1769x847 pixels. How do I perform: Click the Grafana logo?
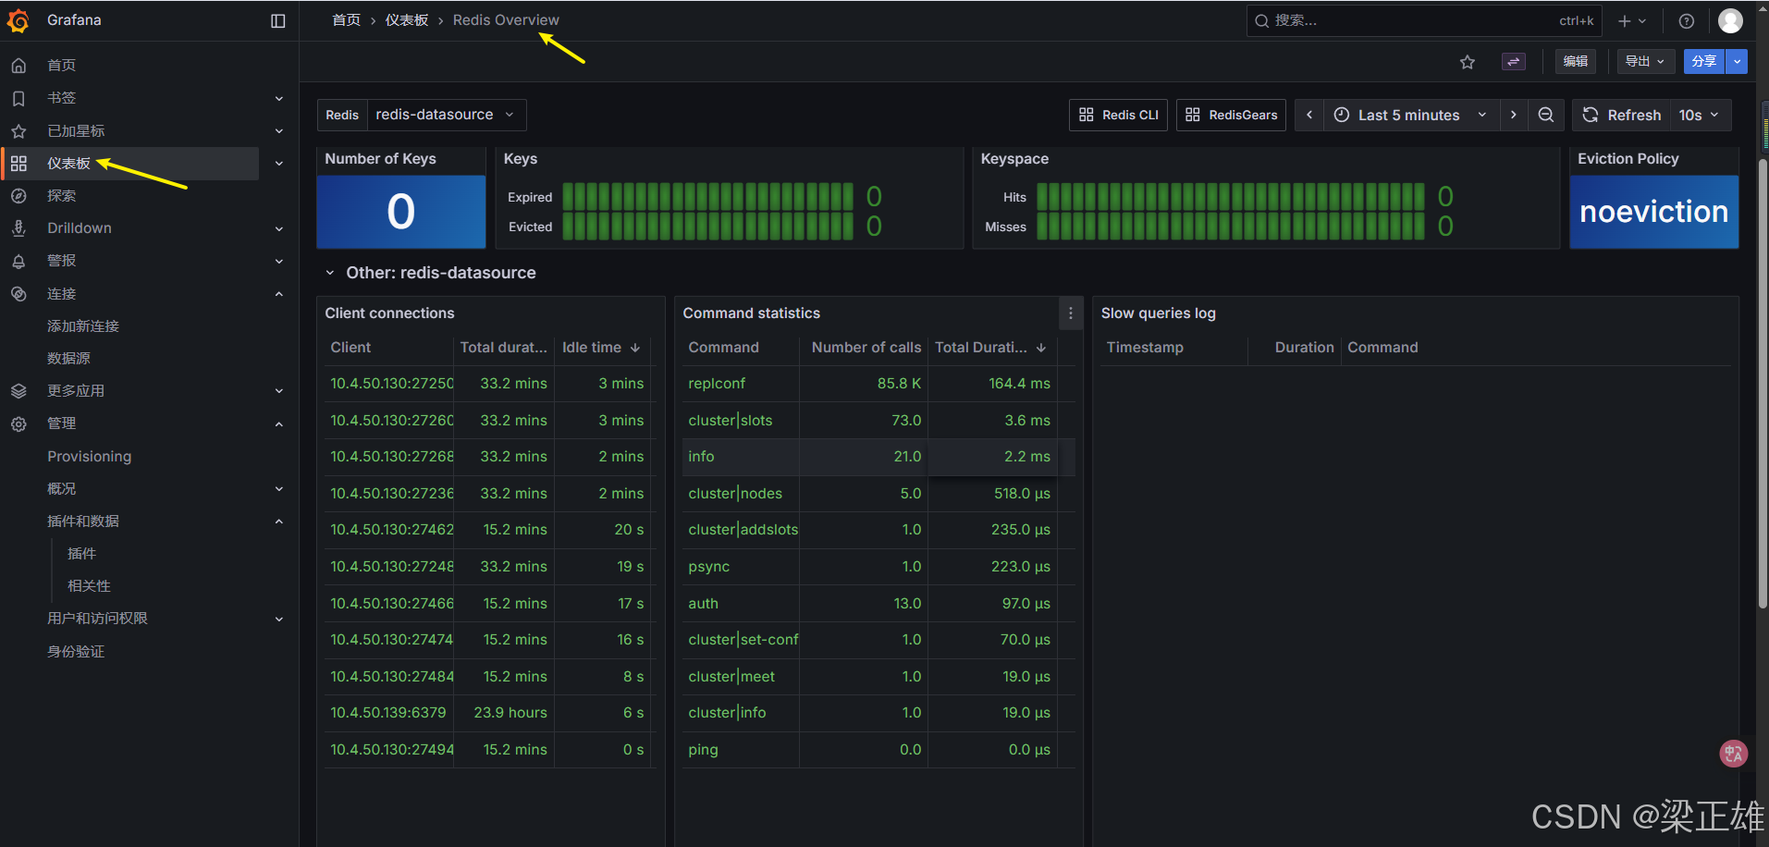coord(18,20)
